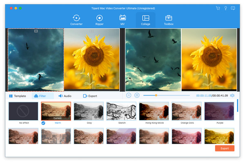This screenshot has width=245, height=163.
Task: Apply the Hong Kong Movie filter
Action: coord(154,111)
